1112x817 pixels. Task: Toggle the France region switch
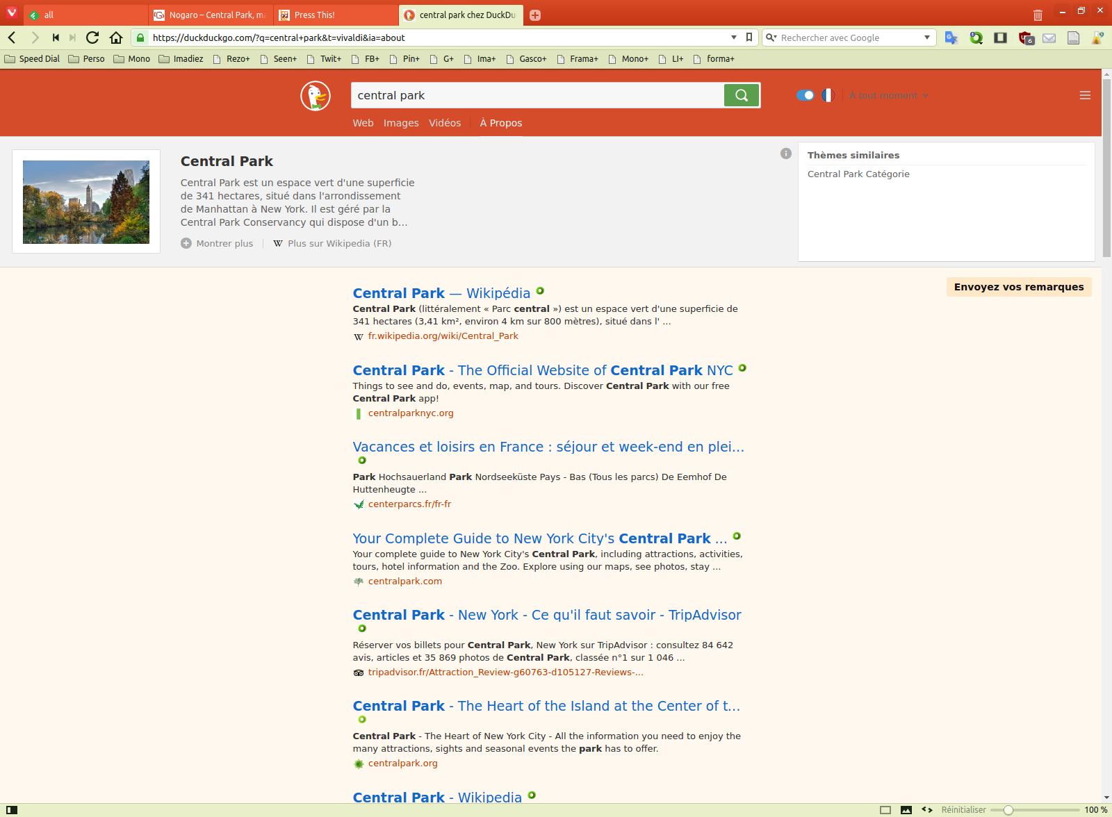806,95
